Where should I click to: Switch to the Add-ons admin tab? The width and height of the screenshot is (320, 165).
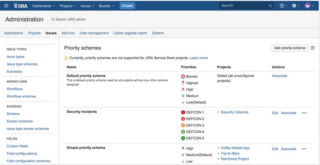point(68,33)
